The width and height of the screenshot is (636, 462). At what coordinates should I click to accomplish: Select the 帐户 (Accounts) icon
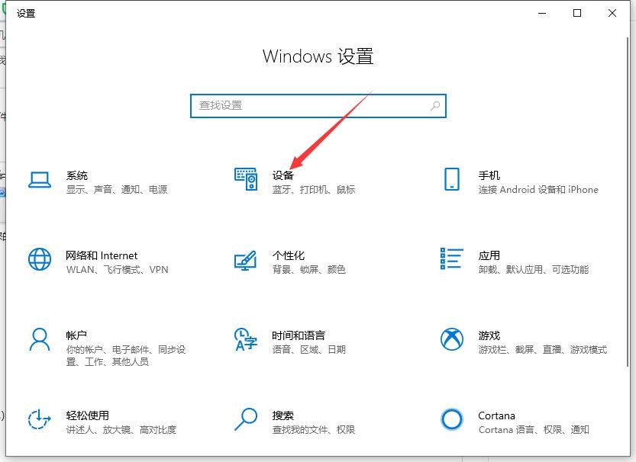tap(40, 340)
